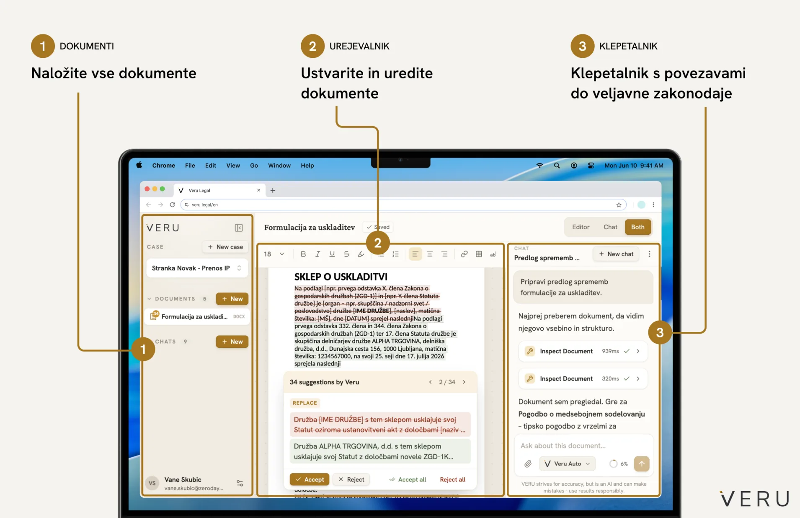The width and height of the screenshot is (800, 518).
Task: Expand second Inspect Document 320ms step
Action: pos(583,378)
